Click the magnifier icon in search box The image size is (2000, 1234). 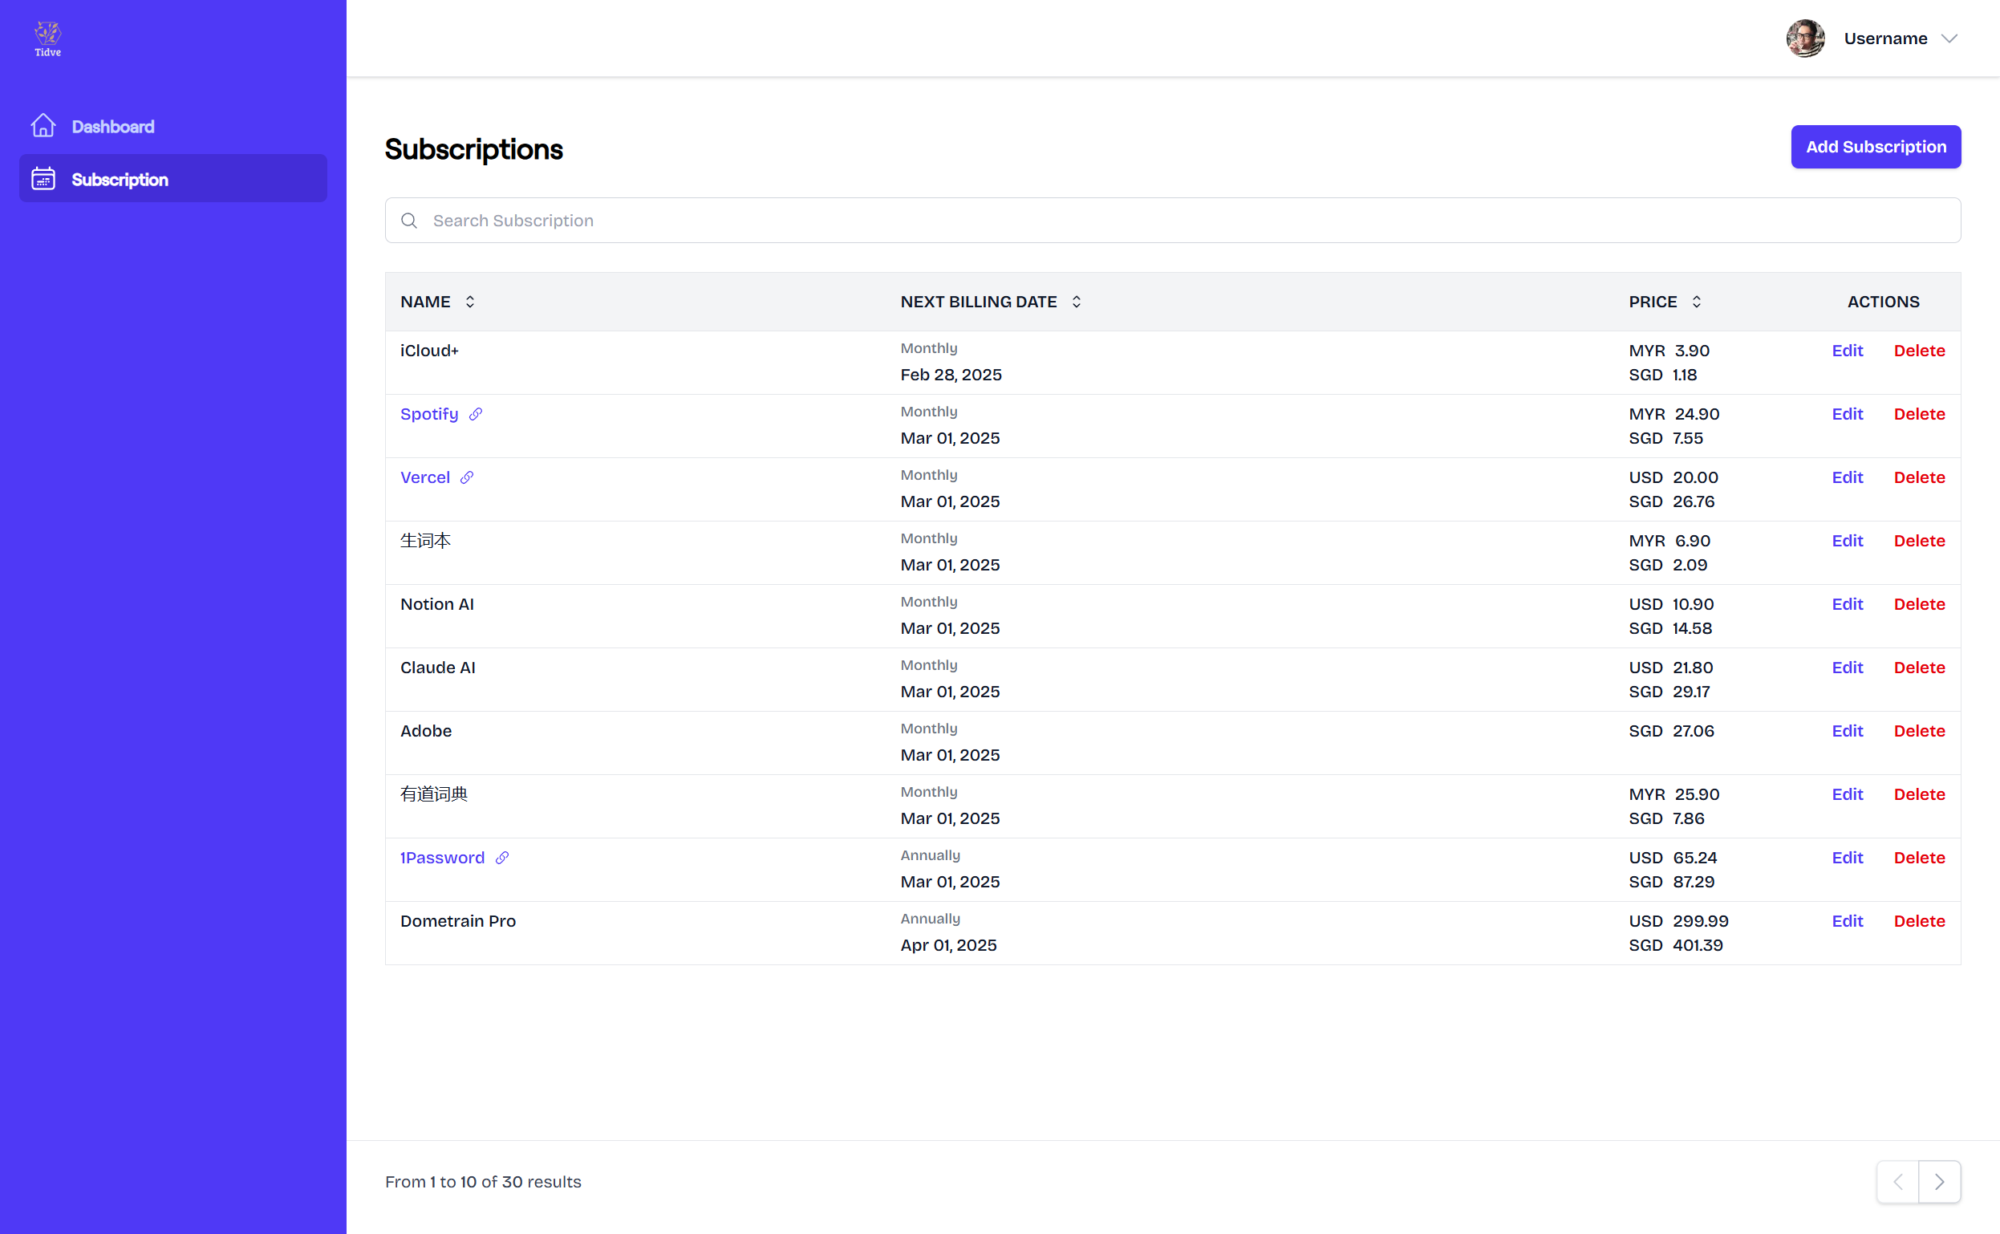[x=410, y=221]
